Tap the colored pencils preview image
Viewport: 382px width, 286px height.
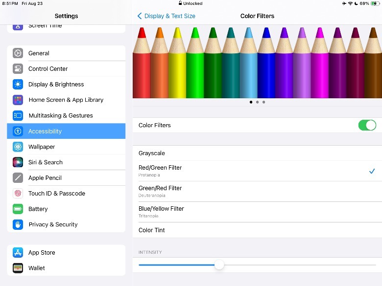point(257,62)
